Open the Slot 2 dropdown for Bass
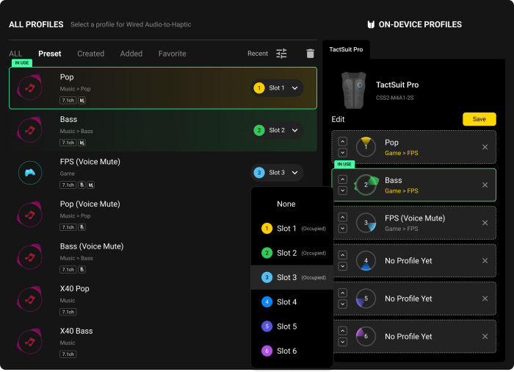 pyautogui.click(x=276, y=130)
